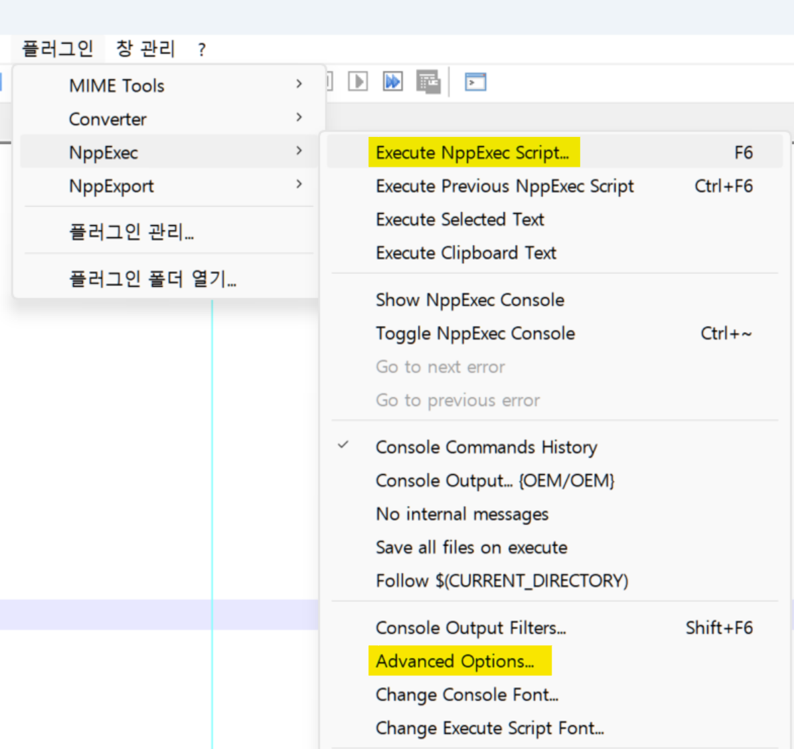Click the NppExec console toolbar icon

pyautogui.click(x=475, y=82)
